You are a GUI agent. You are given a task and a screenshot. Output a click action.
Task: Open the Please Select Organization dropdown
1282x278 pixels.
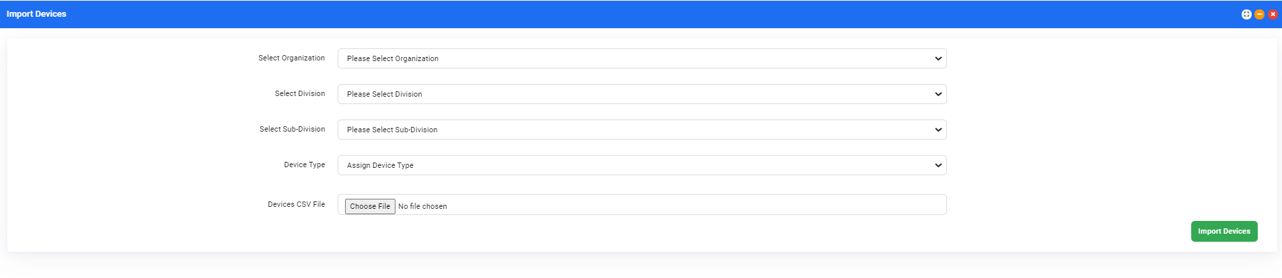pyautogui.click(x=642, y=58)
